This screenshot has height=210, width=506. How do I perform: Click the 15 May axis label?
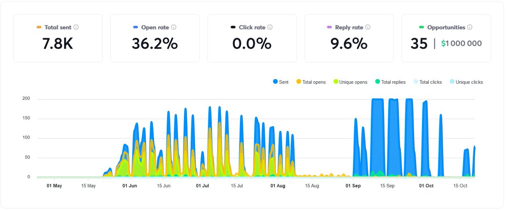click(x=89, y=186)
